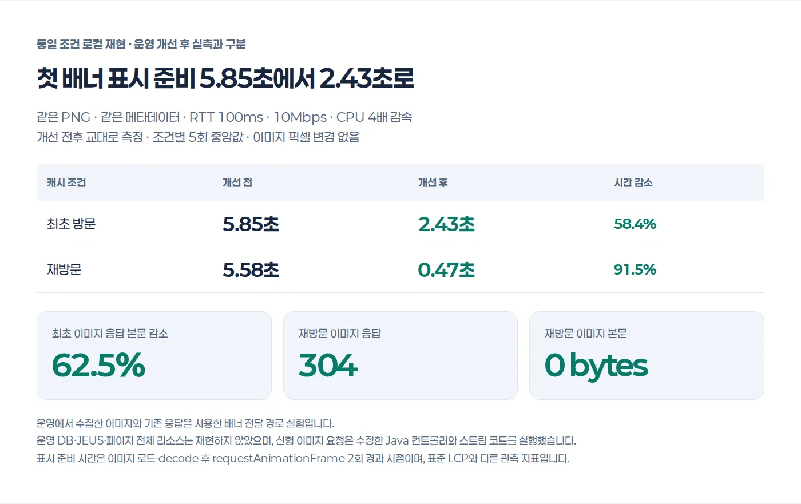Click the footnote starting '운영 DB·JEUS·페이지 전체'

306,440
